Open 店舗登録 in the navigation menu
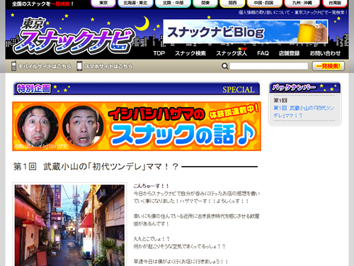Image resolution: width=354 pixels, height=266 pixels. (x=289, y=53)
